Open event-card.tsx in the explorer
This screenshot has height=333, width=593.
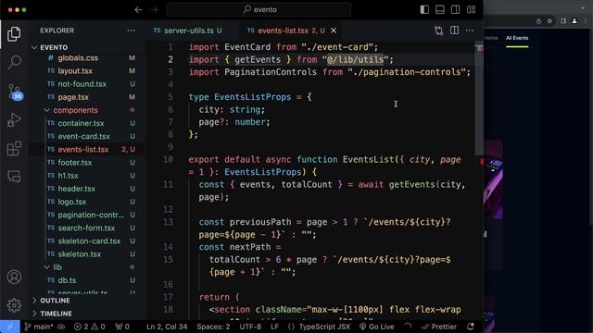(x=84, y=136)
